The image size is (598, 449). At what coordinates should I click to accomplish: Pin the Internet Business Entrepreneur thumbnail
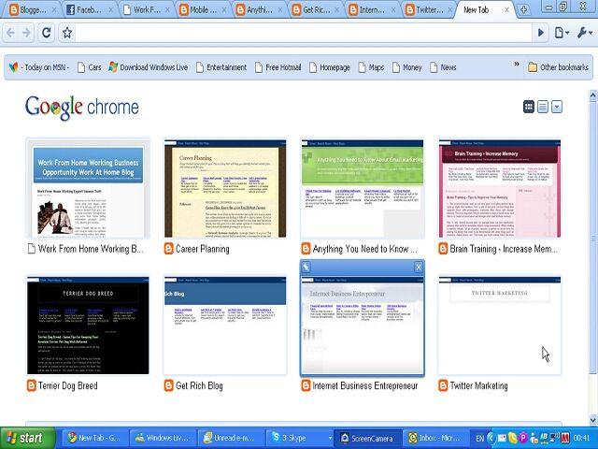click(x=306, y=268)
